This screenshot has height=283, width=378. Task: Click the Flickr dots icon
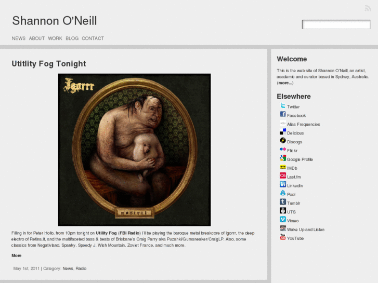tap(283, 150)
